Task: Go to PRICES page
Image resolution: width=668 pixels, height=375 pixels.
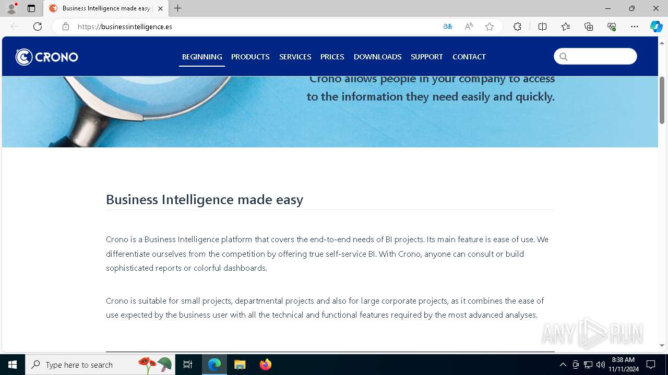Action: point(332,57)
